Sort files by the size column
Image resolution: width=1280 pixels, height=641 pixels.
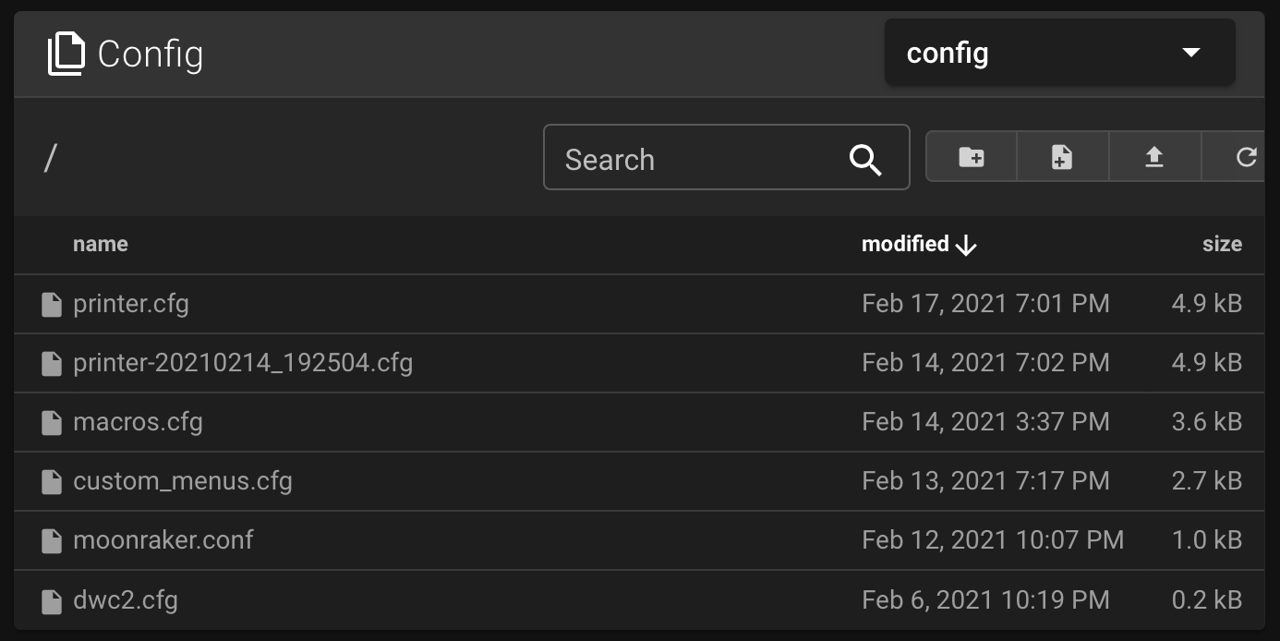pyautogui.click(x=1223, y=244)
